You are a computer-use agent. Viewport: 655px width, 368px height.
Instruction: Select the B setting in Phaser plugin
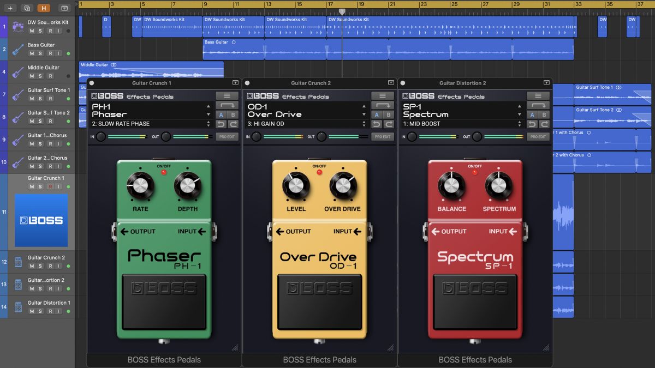coord(233,115)
